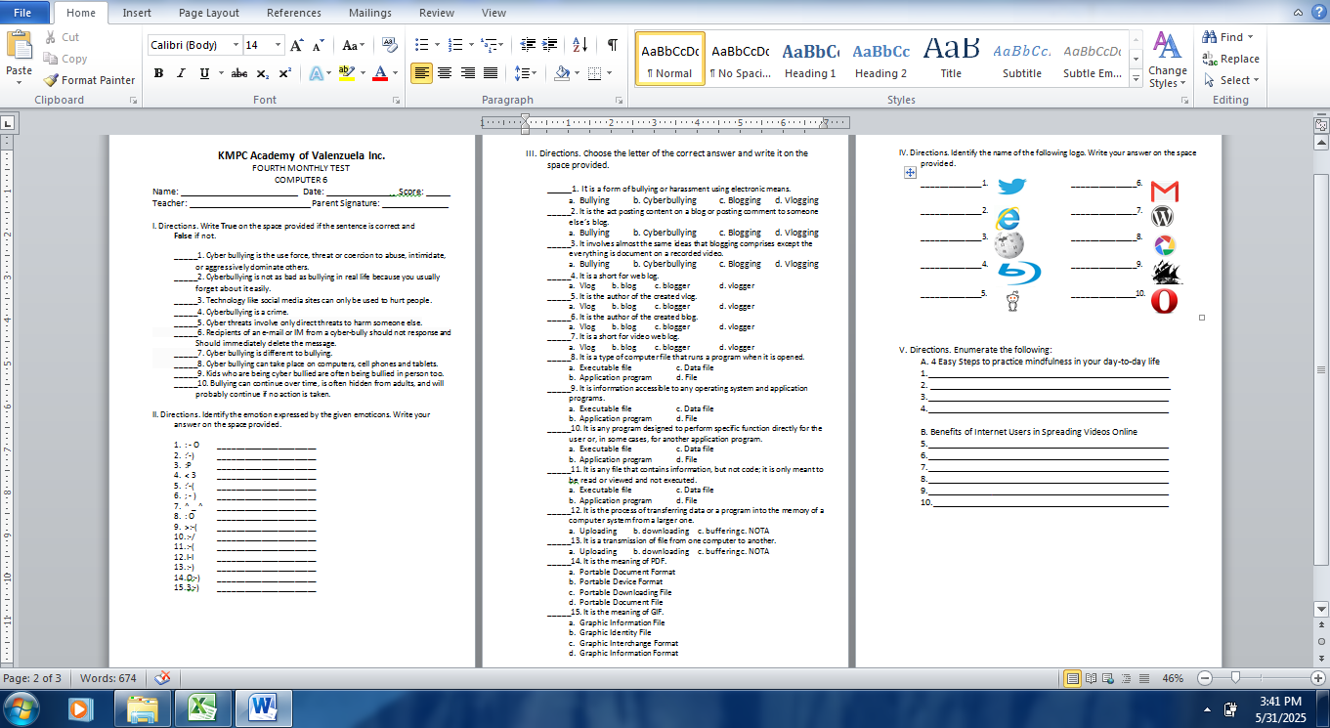Screen dimensions: 1330x728
Task: Switch to the Page Layout tab
Action: tap(209, 13)
